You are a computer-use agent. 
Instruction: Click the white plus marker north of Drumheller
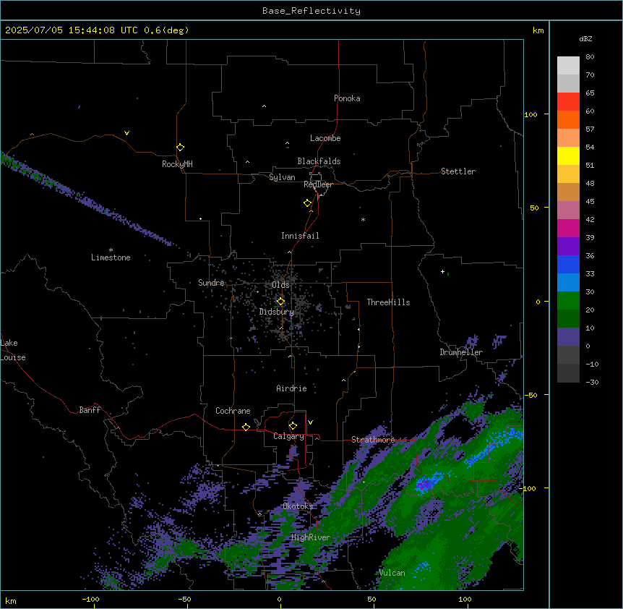[442, 271]
